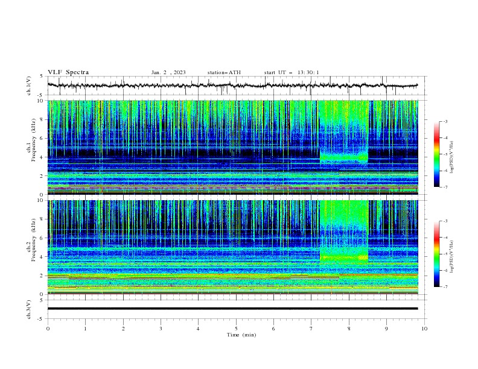Image resolution: width=478 pixels, height=369 pixels.
Task: Click ch.2 "Frequency (kHz)" axis label
Action: pyautogui.click(x=33, y=240)
